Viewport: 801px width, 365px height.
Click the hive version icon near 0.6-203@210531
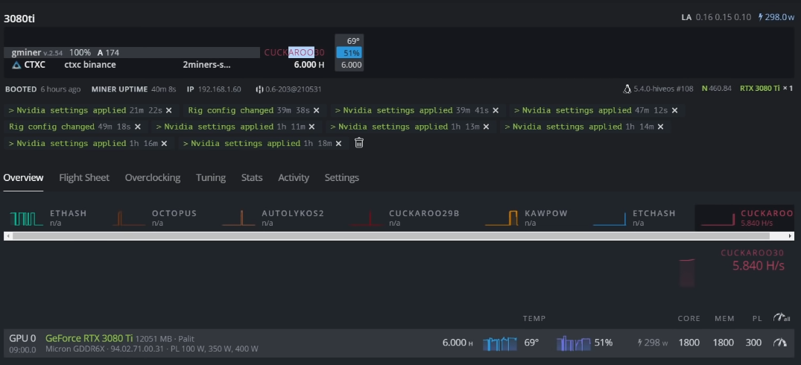pos(259,89)
